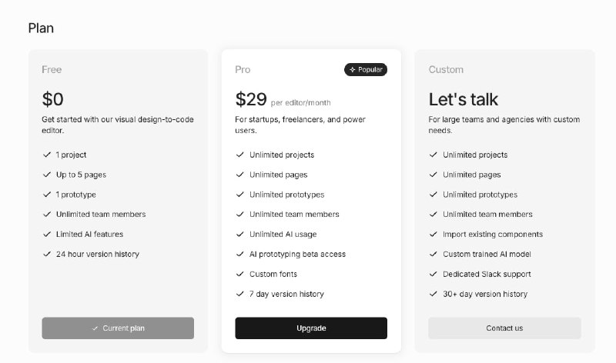
Task: Click the 'Let's talk' heading
Action: tap(464, 99)
